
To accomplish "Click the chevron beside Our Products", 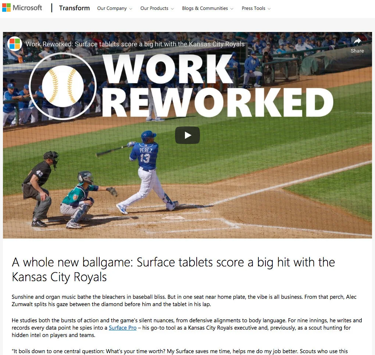I will pyautogui.click(x=172, y=9).
